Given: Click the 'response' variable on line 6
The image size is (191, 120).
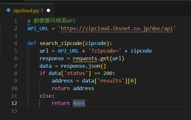Looking at the screenshot, I should [x=52, y=59].
